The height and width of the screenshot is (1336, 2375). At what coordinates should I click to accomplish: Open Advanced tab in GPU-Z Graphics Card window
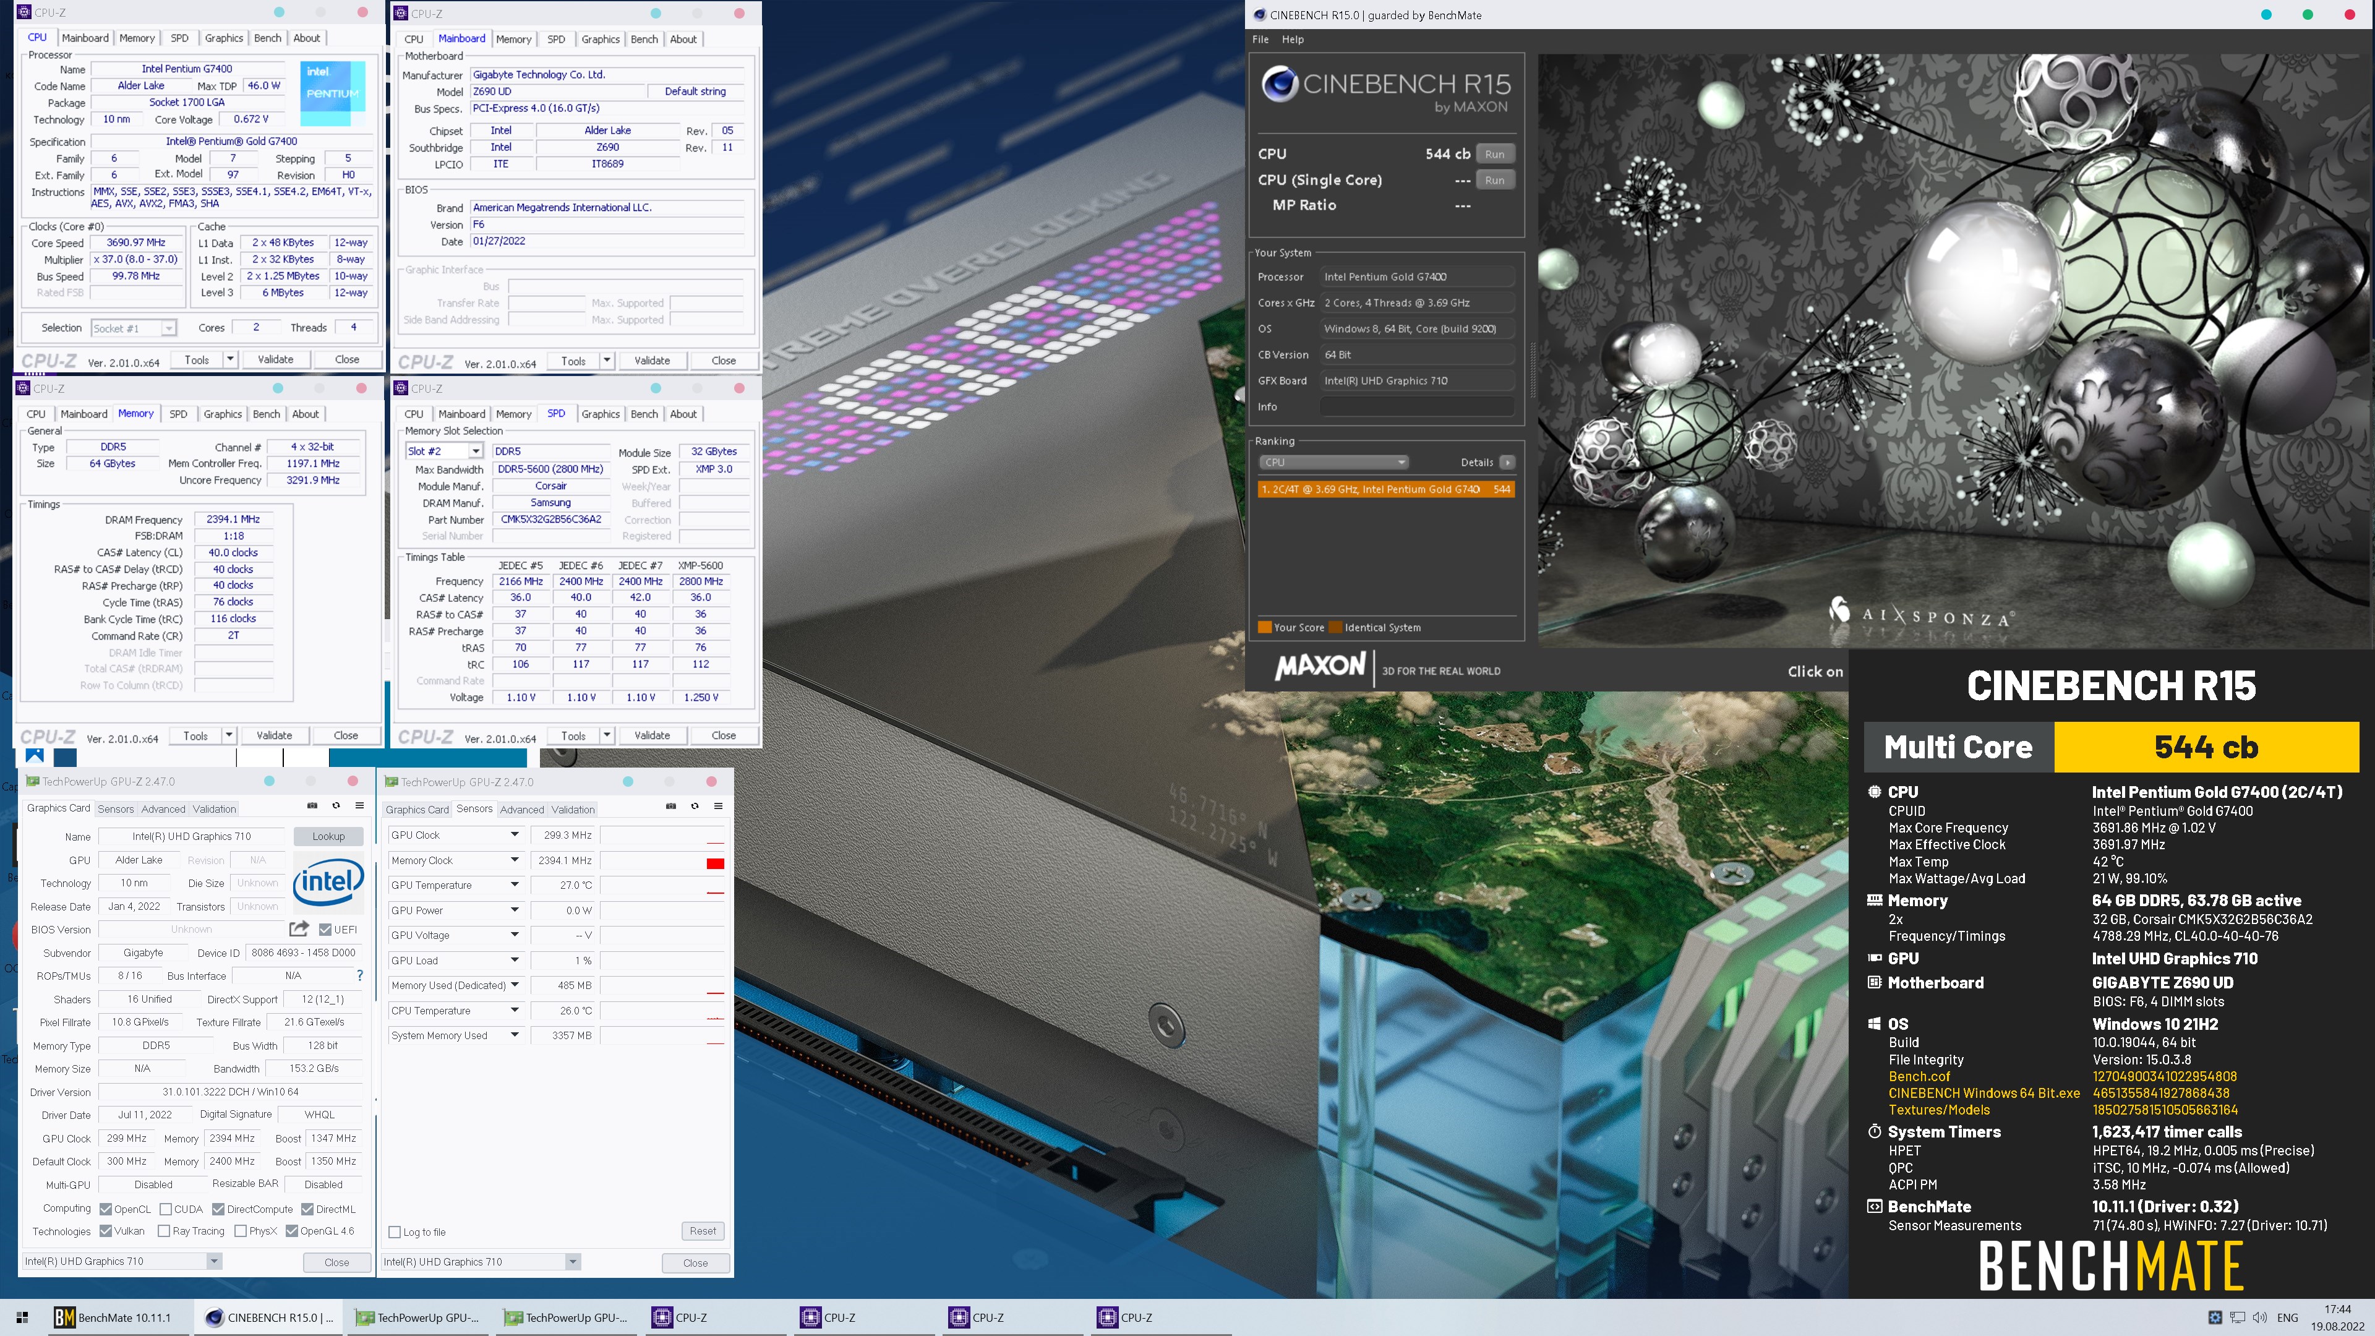click(163, 808)
